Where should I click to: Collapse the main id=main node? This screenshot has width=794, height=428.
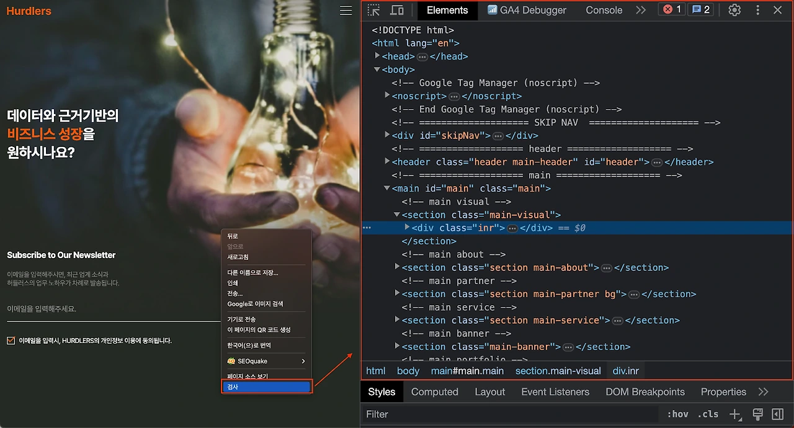[387, 188]
